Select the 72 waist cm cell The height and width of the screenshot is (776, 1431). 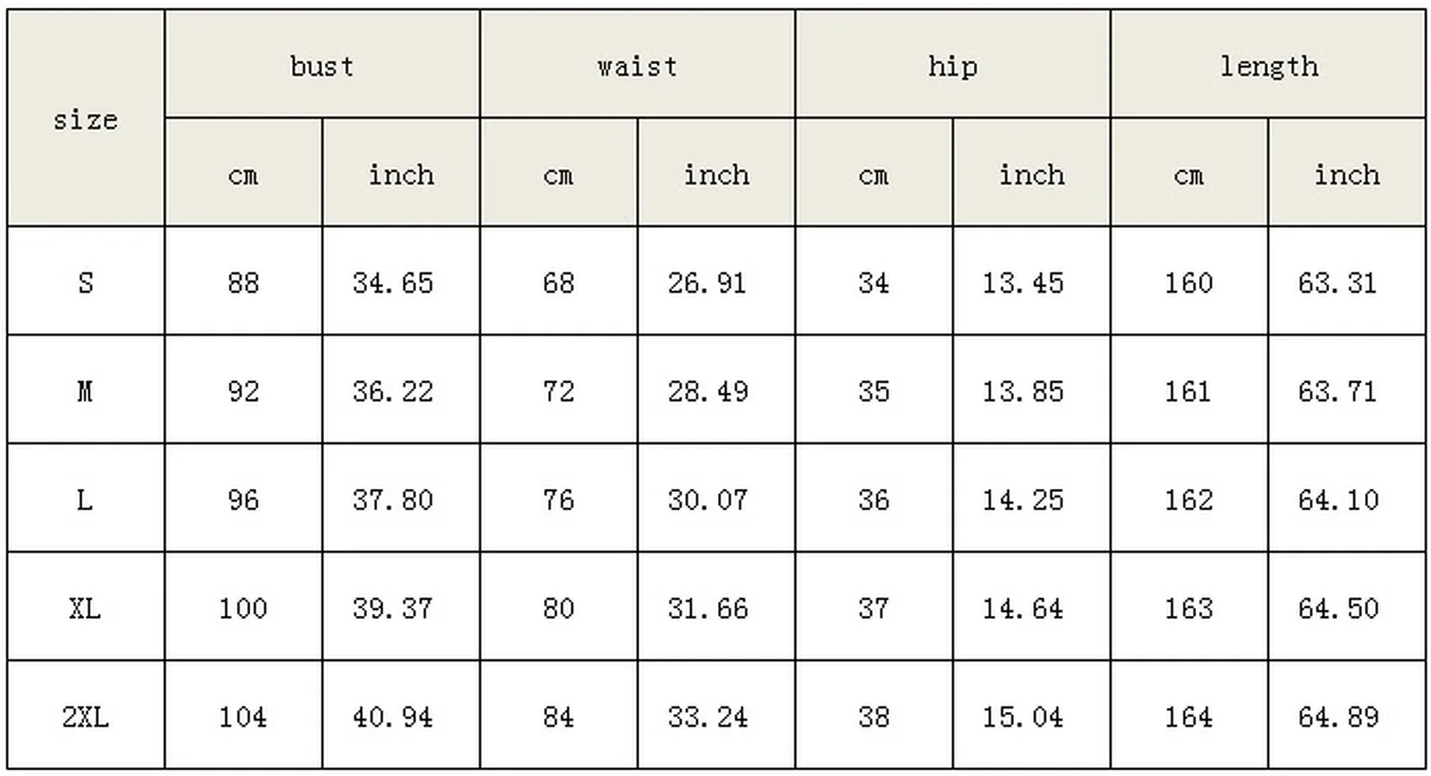(559, 392)
